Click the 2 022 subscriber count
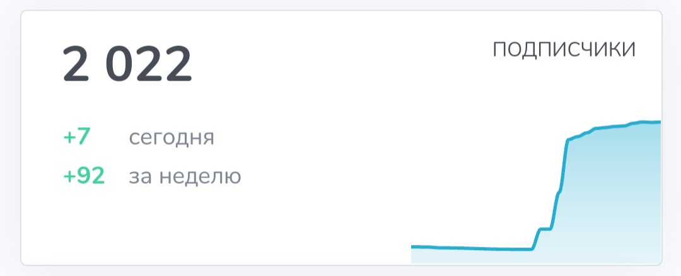The height and width of the screenshot is (276, 681). (127, 65)
